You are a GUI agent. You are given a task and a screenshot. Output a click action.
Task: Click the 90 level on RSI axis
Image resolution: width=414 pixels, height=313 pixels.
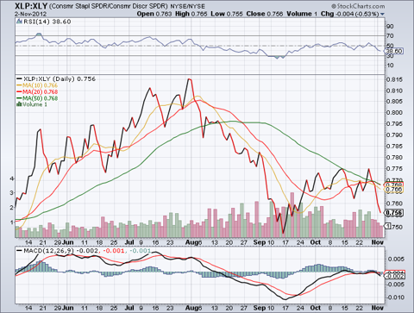[390, 27]
